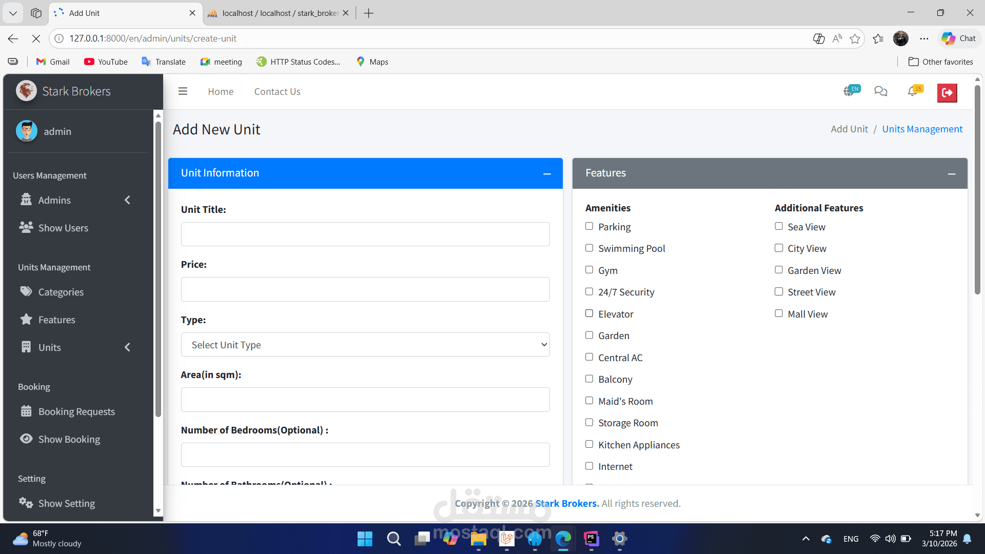Go to the Home nav item
Screen dimensions: 985x554
coord(221,91)
